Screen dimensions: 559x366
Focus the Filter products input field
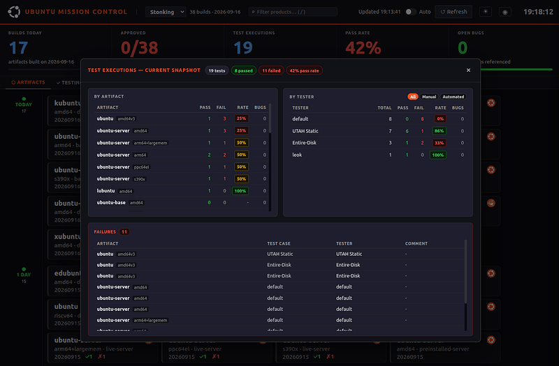[x=293, y=12]
